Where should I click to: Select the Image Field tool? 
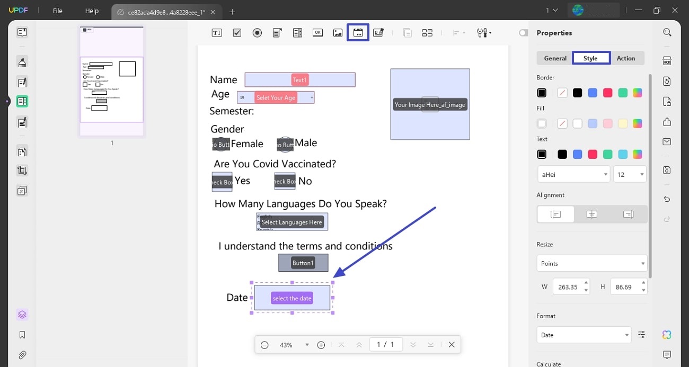(338, 32)
